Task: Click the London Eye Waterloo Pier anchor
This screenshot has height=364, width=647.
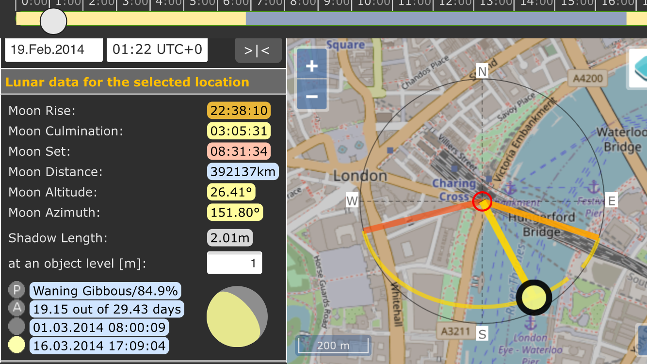Action: (x=532, y=322)
